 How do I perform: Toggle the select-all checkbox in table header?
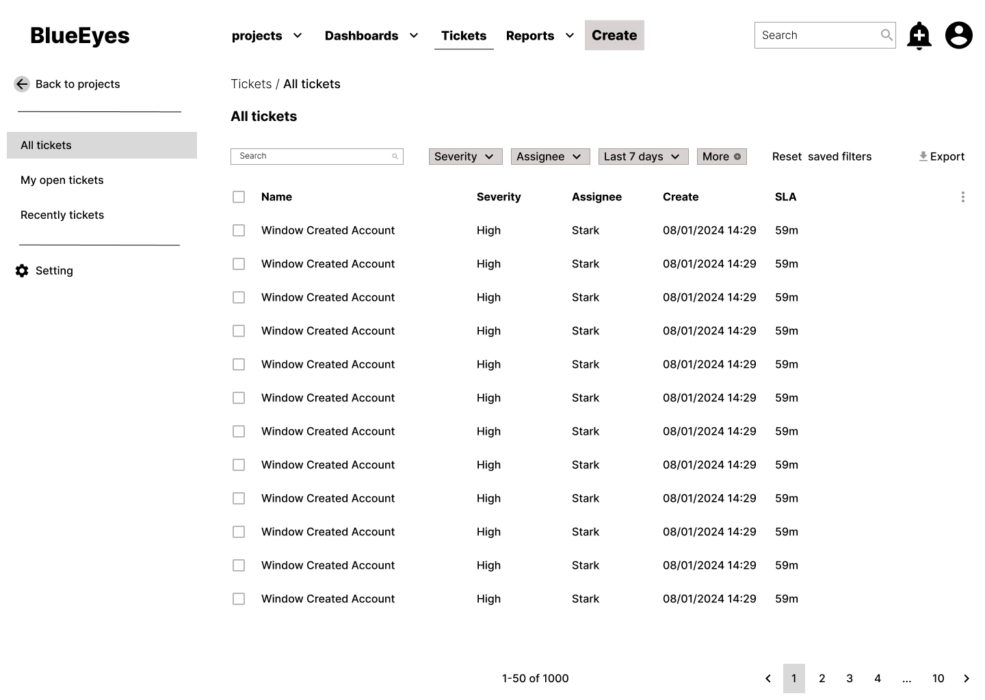click(239, 197)
